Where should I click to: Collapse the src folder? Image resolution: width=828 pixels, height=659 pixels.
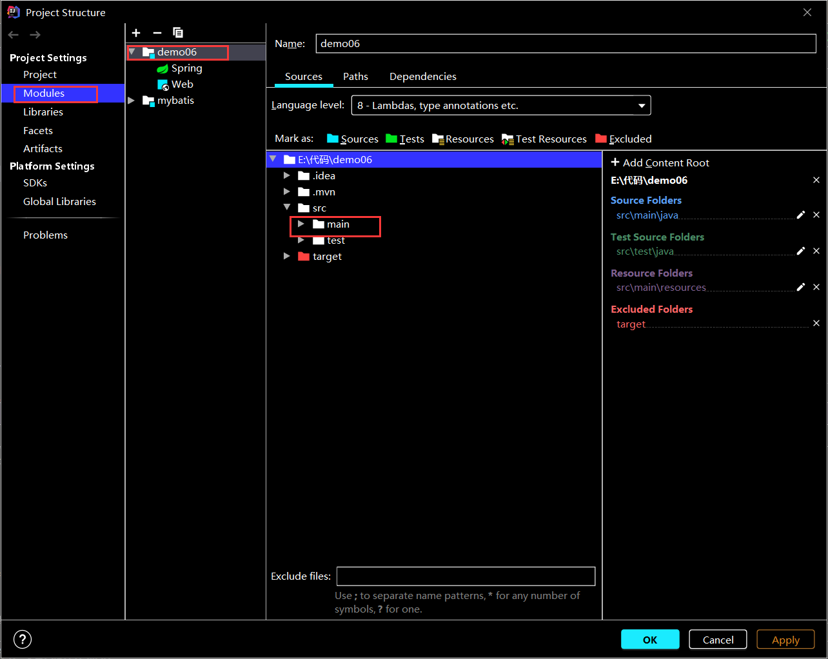287,208
